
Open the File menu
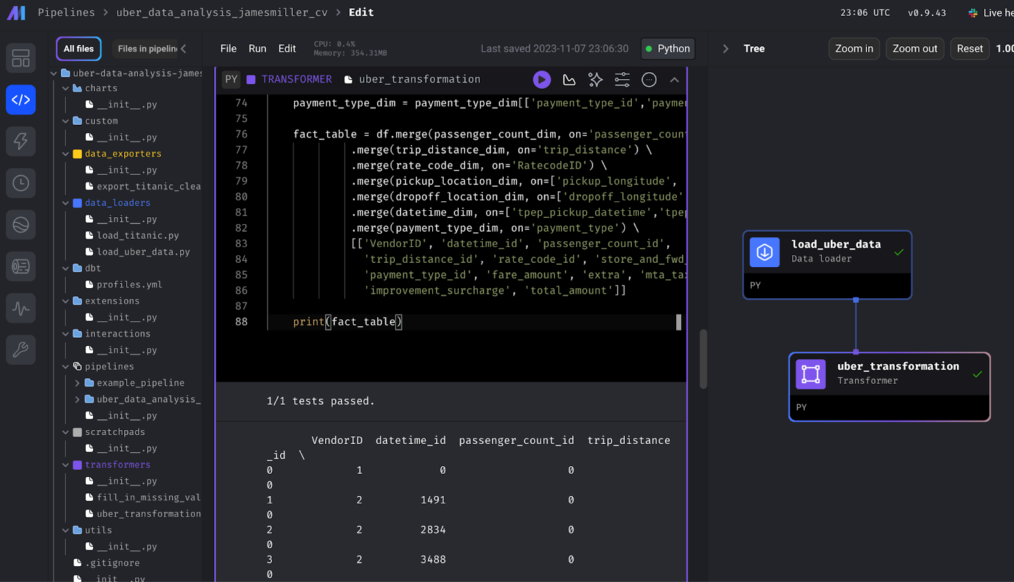pos(228,49)
